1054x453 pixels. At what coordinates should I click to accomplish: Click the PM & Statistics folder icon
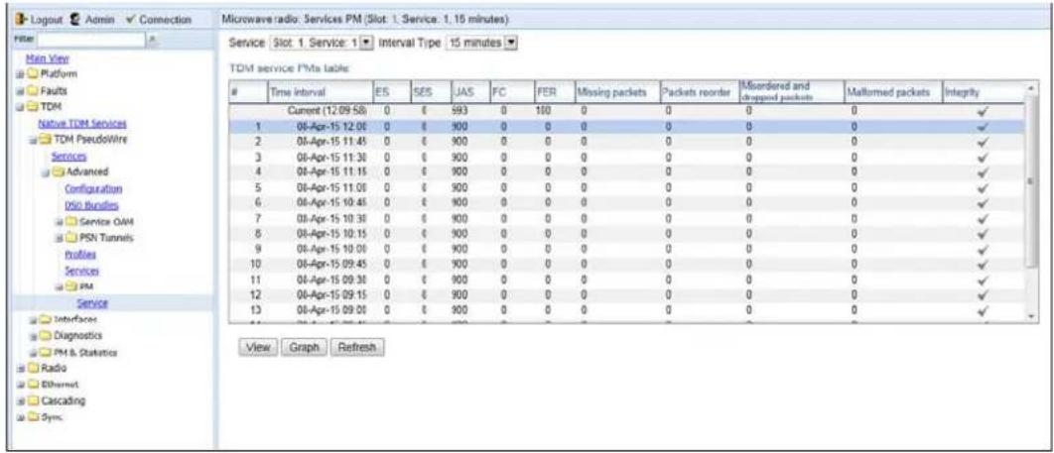pyautogui.click(x=43, y=352)
